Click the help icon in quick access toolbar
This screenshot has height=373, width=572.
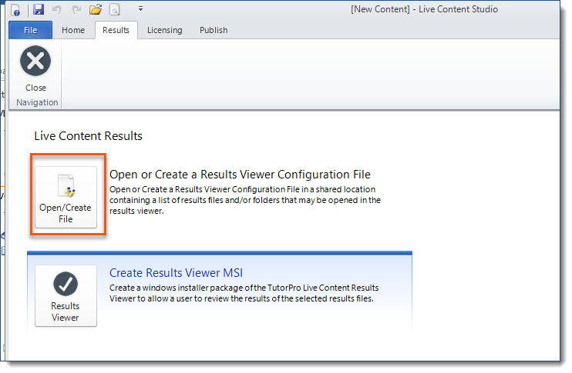click(x=15, y=10)
